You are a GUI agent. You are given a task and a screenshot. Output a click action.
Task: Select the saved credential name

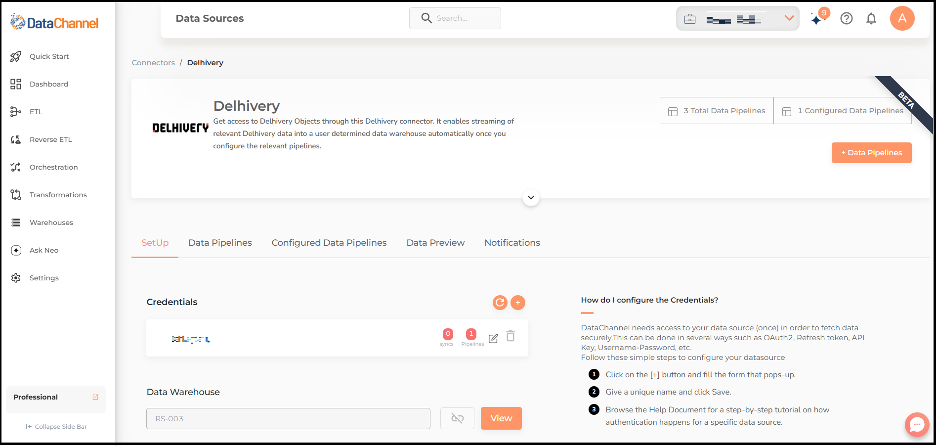click(x=191, y=339)
